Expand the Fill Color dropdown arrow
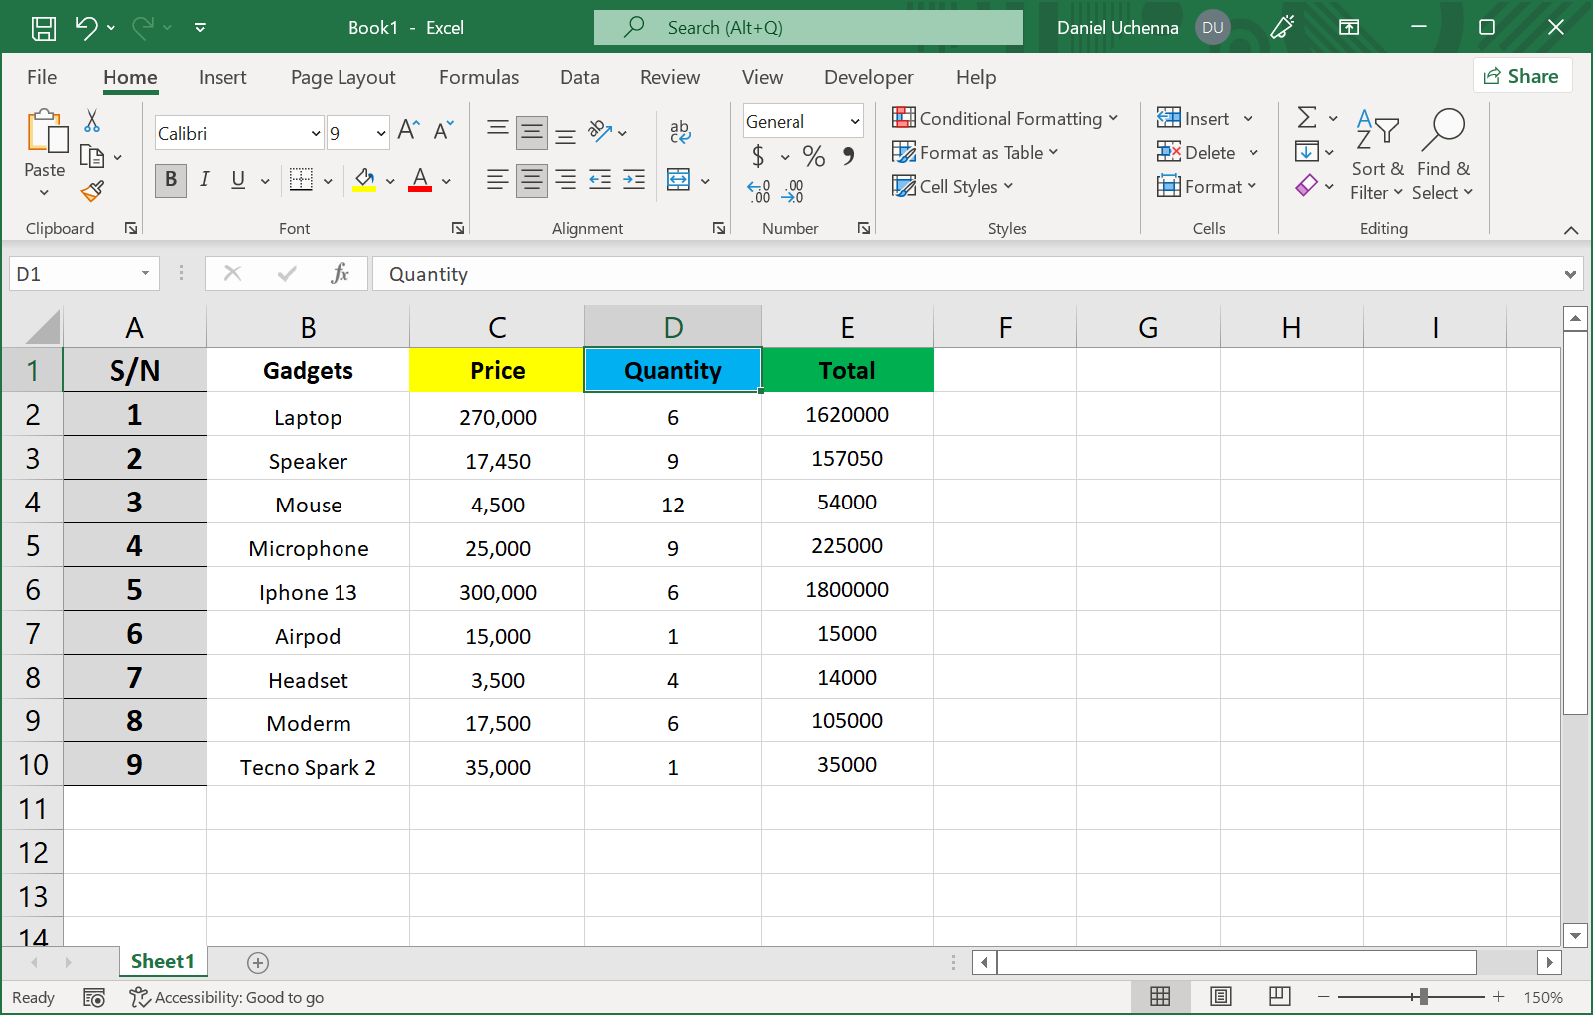The width and height of the screenshot is (1593, 1015). point(388,180)
